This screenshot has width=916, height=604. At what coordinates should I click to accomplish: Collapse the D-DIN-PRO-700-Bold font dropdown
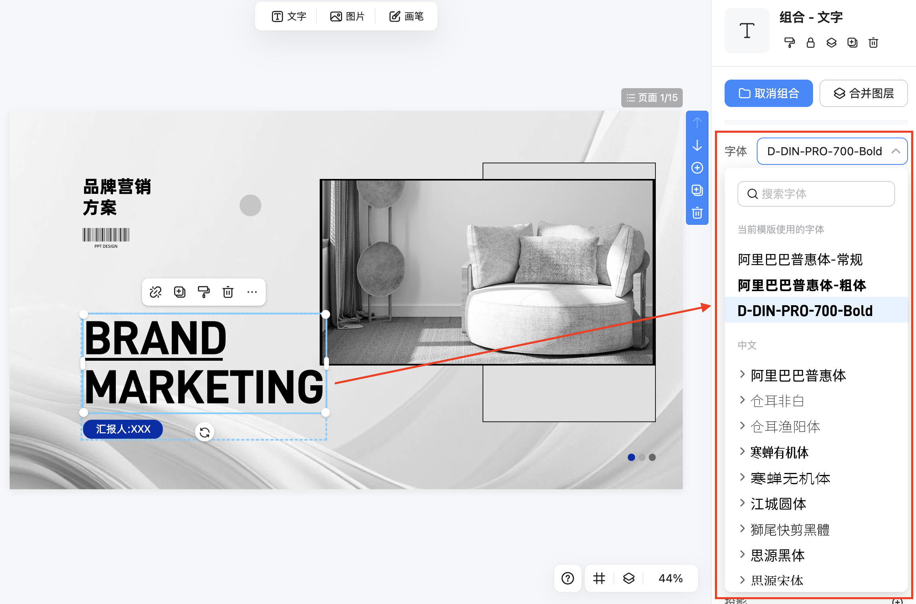[x=895, y=151]
